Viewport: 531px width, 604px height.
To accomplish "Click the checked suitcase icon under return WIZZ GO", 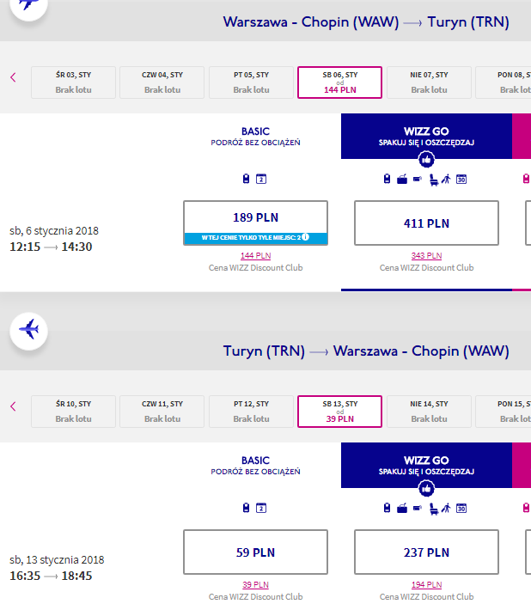I will 402,508.
